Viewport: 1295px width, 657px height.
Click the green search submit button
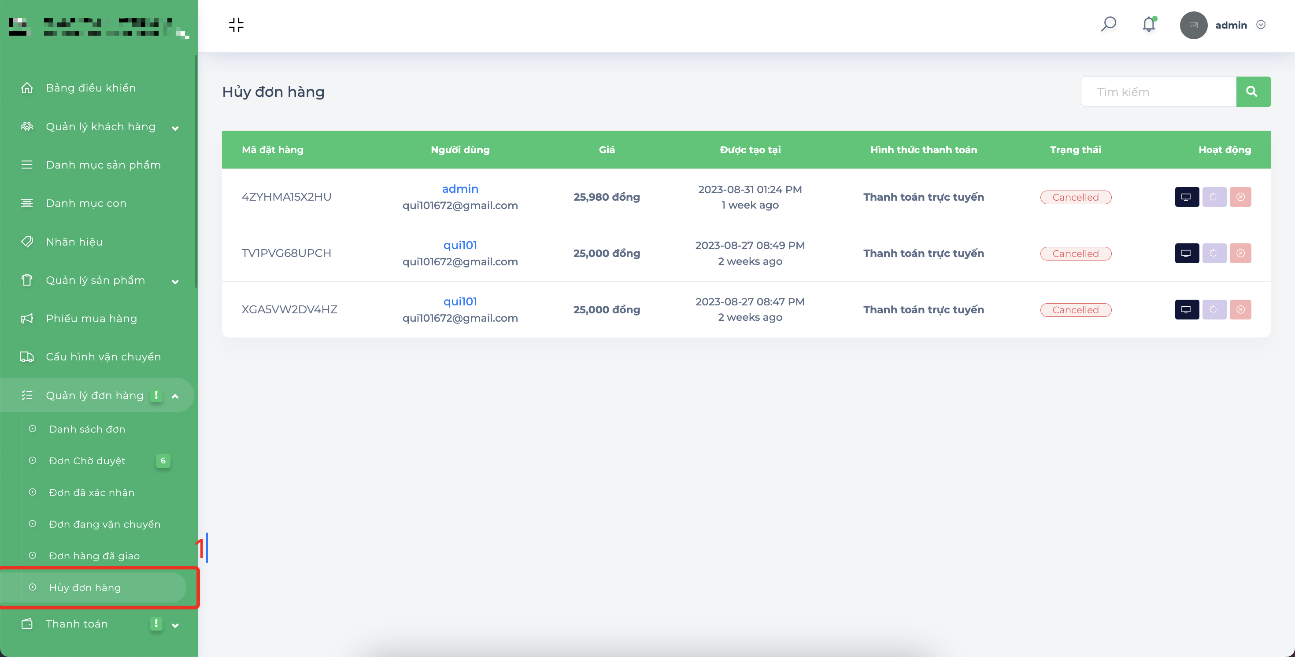tap(1253, 92)
